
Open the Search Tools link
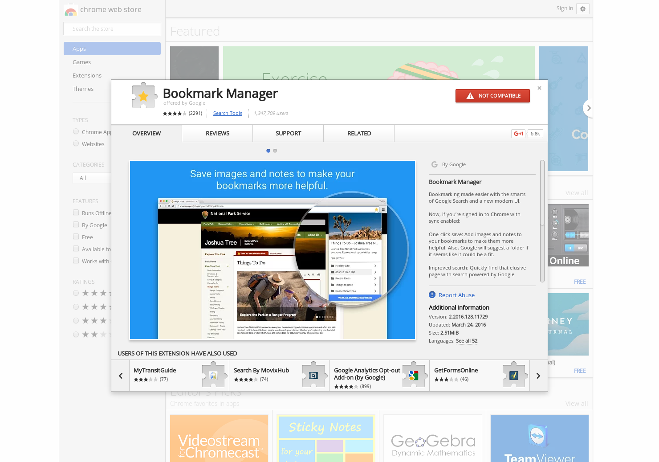pyautogui.click(x=228, y=113)
